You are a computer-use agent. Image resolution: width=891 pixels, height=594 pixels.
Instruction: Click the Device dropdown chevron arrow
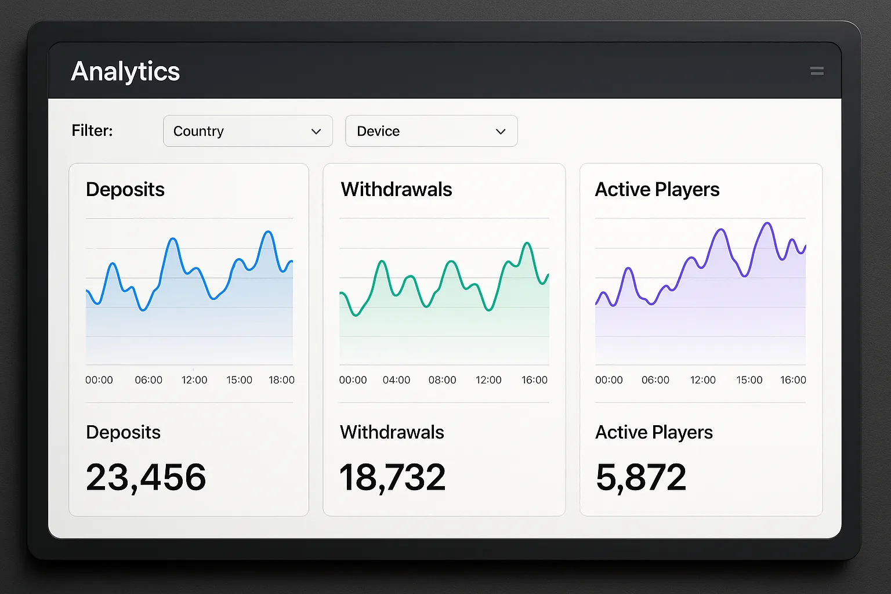tap(501, 132)
